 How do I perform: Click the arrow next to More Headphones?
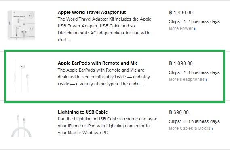pyautogui.click(x=207, y=80)
